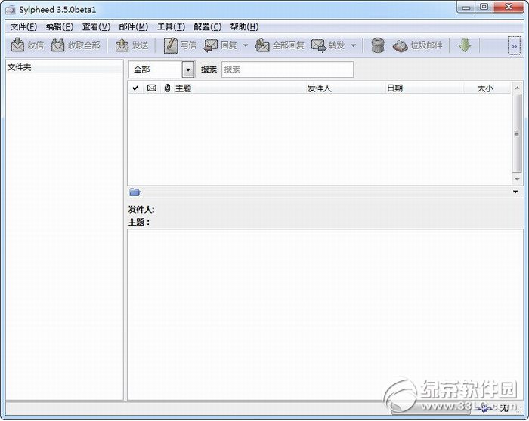This screenshot has height=421, width=529.
Task: Click the message list scrollbar up arrow
Action: pyautogui.click(x=517, y=88)
